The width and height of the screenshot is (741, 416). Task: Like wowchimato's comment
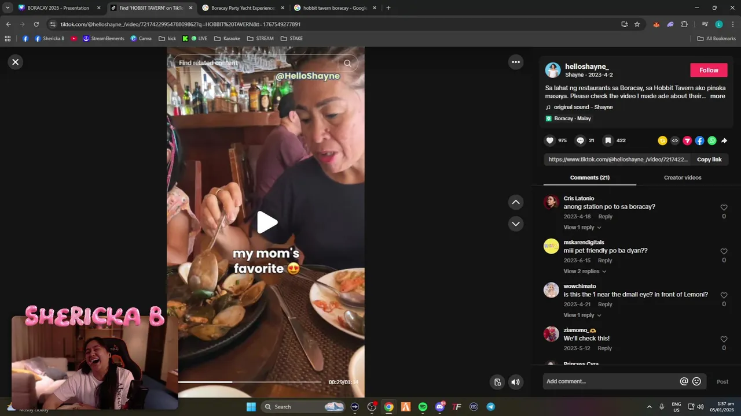(x=724, y=295)
